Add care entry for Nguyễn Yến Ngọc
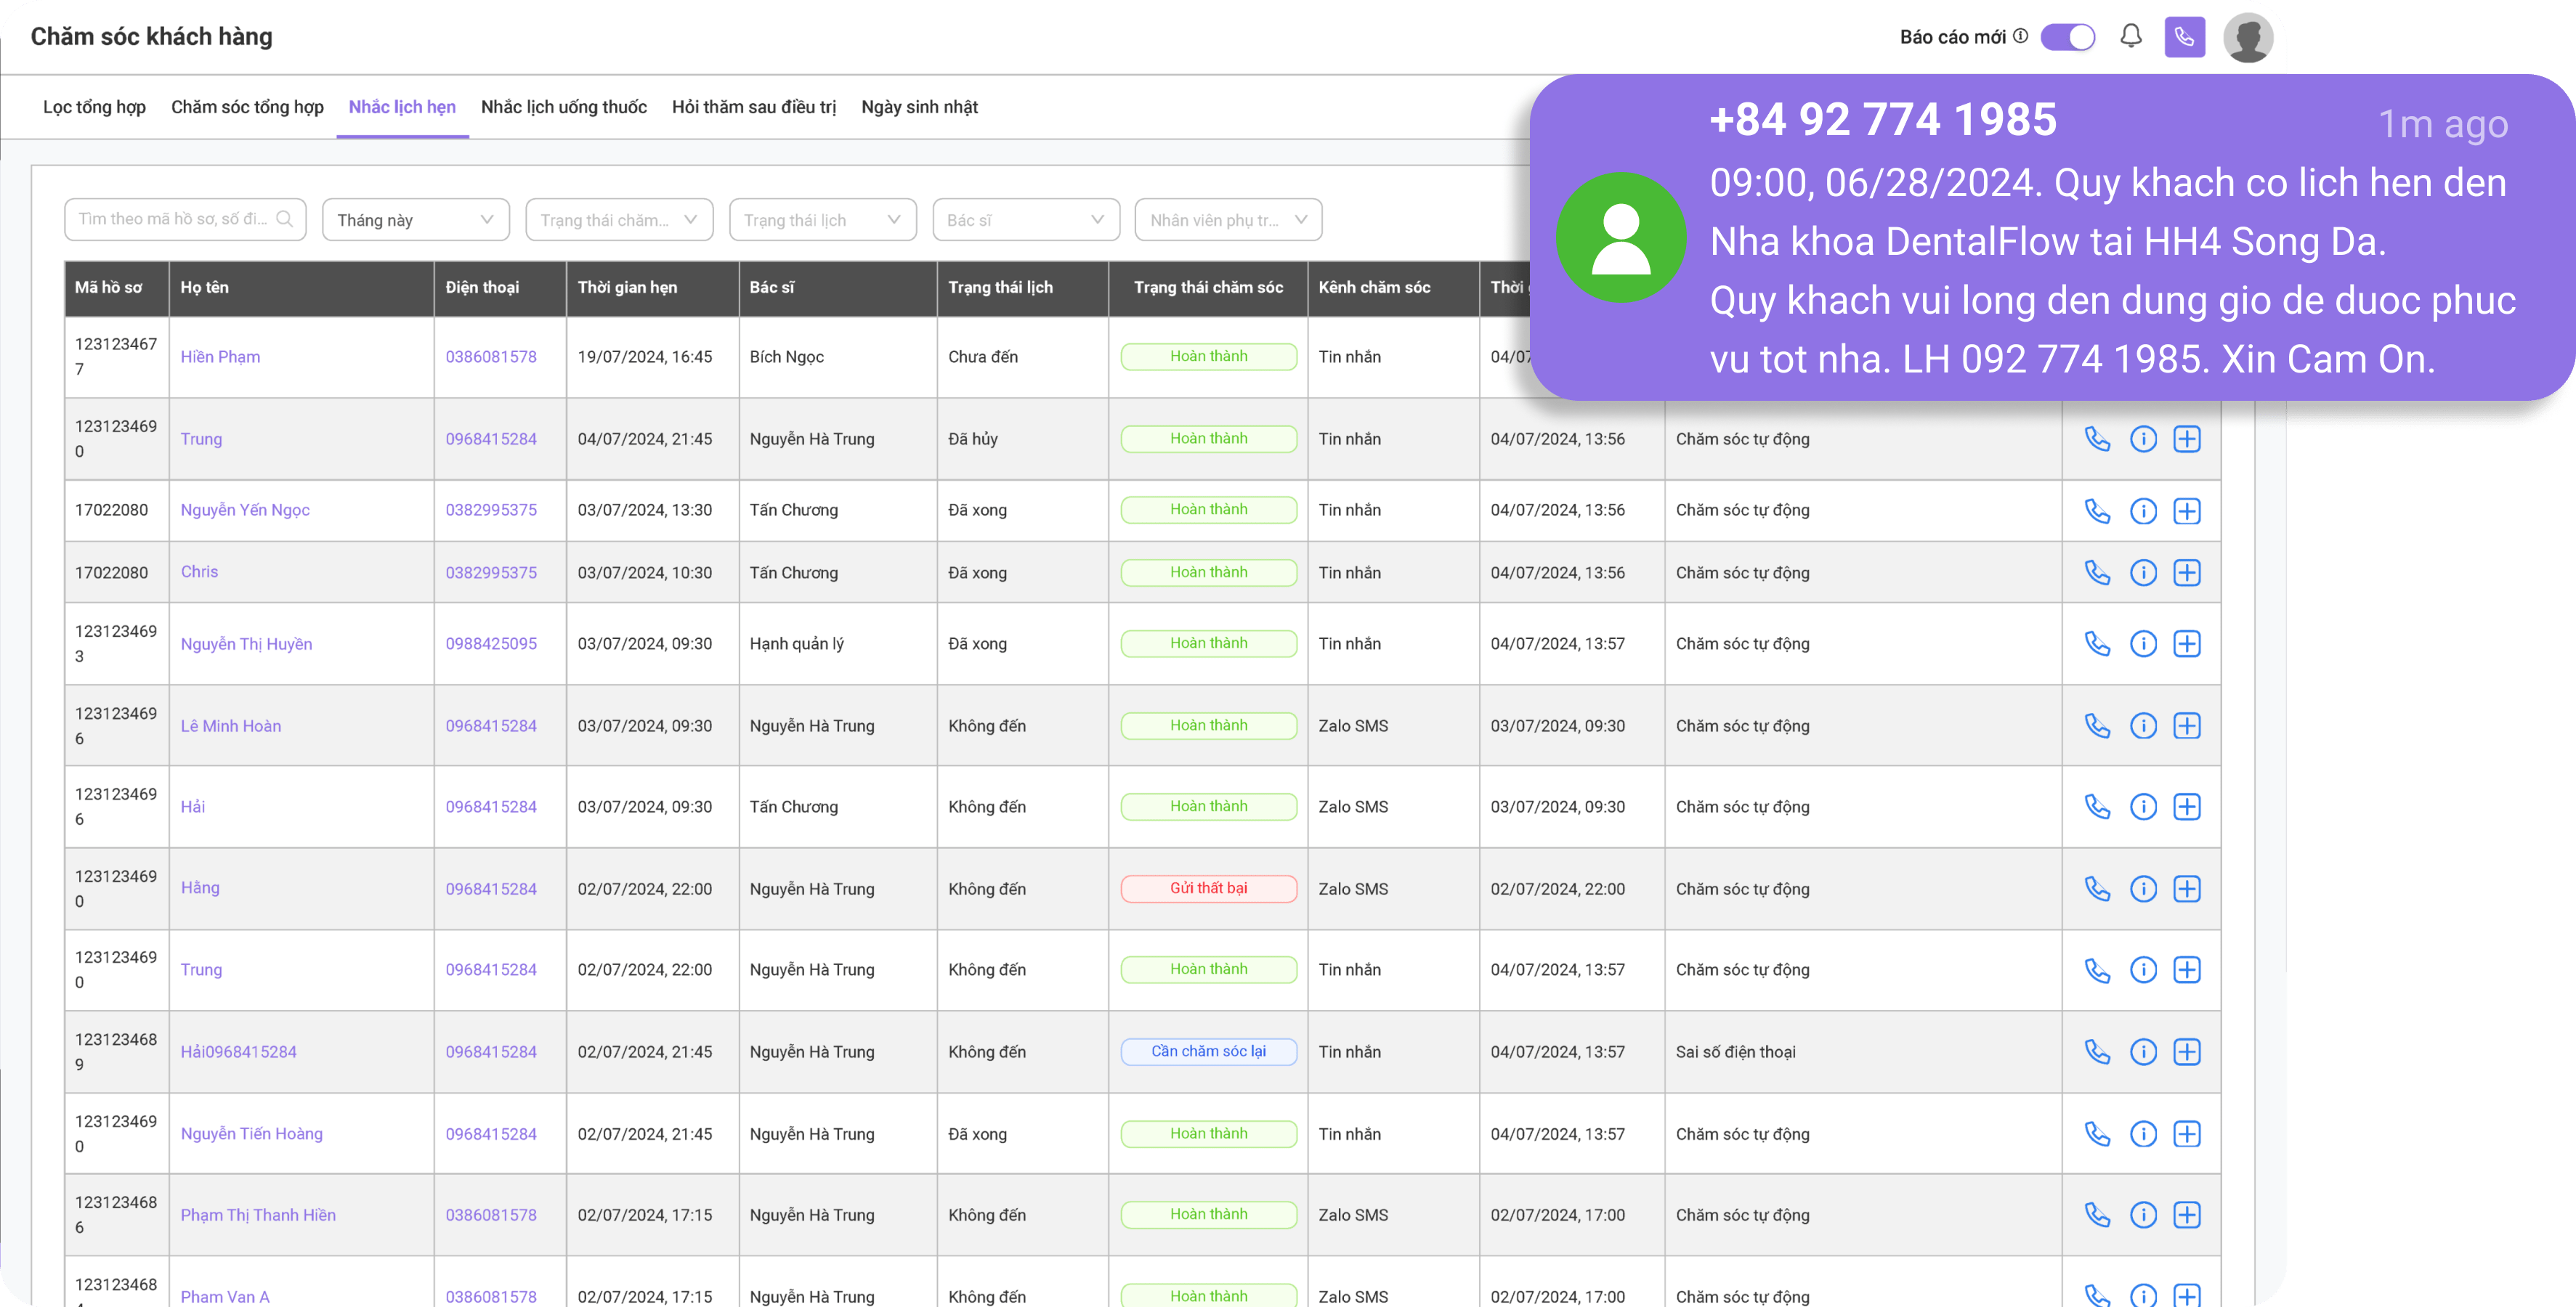 [2187, 510]
